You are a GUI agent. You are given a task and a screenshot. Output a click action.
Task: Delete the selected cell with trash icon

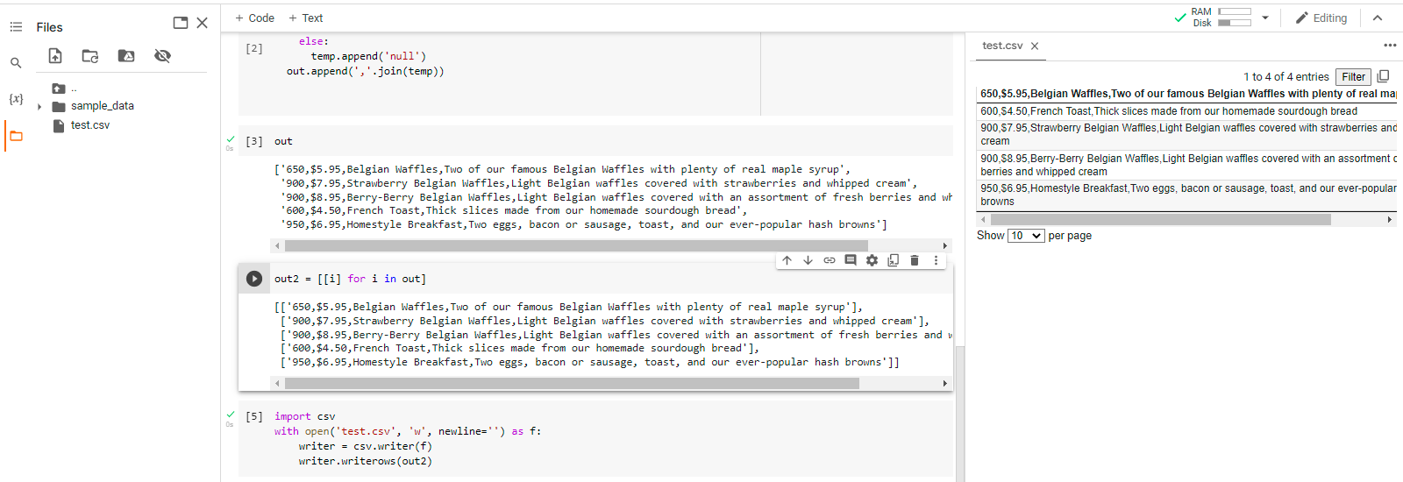[915, 260]
